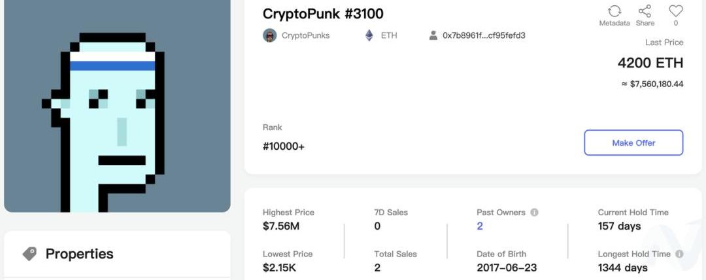706x280 pixels.
Task: Click the ETH chain label
Action: coord(389,35)
